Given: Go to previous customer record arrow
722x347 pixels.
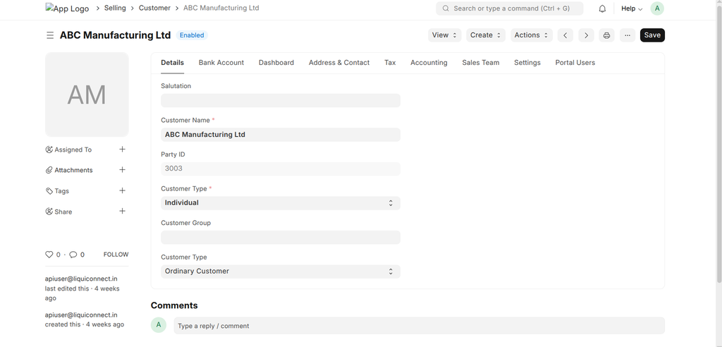Looking at the screenshot, I should [x=565, y=35].
